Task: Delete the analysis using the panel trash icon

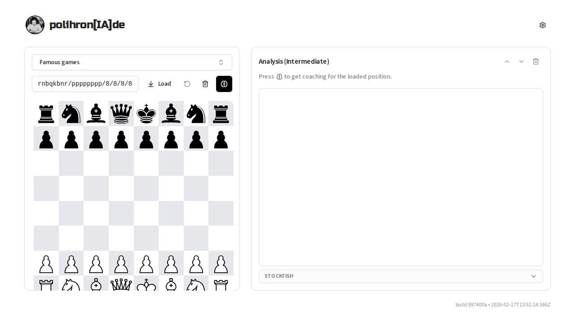Action: click(536, 61)
